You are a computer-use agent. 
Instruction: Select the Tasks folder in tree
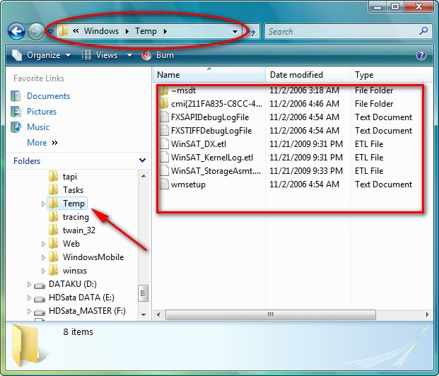tap(73, 190)
